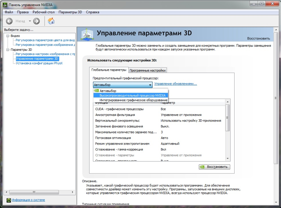This screenshot has width=281, height=208.
Task: Click value Использовать настройку 3D-приложения
Action: [191, 121]
